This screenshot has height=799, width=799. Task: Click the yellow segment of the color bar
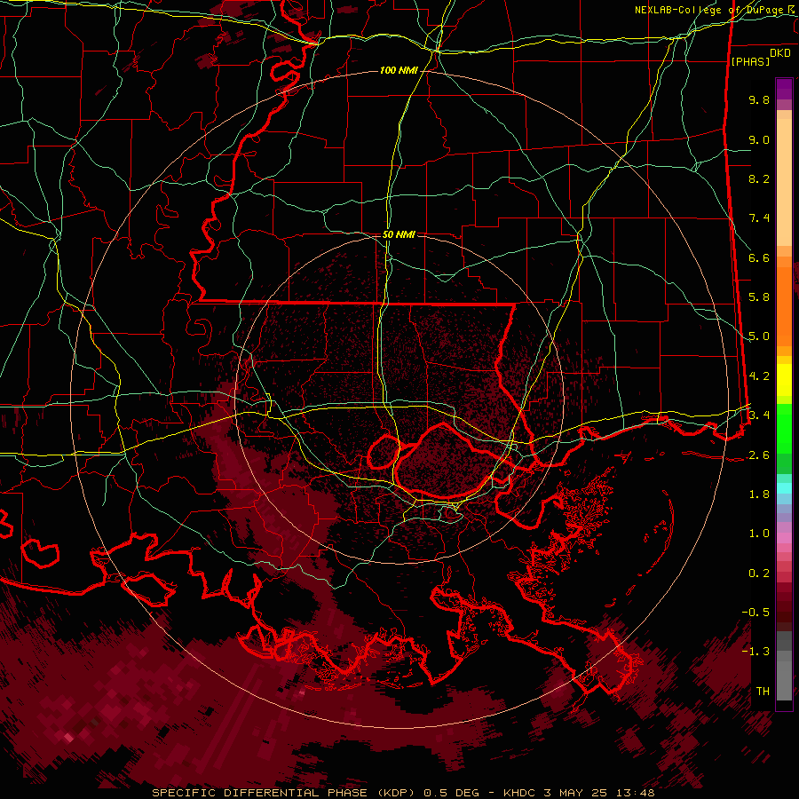click(784, 380)
